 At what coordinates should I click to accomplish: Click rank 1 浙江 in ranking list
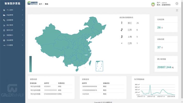coord(130,23)
